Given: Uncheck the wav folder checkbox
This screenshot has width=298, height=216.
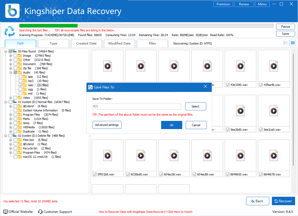Looking at the screenshot, I should (x=20, y=85).
